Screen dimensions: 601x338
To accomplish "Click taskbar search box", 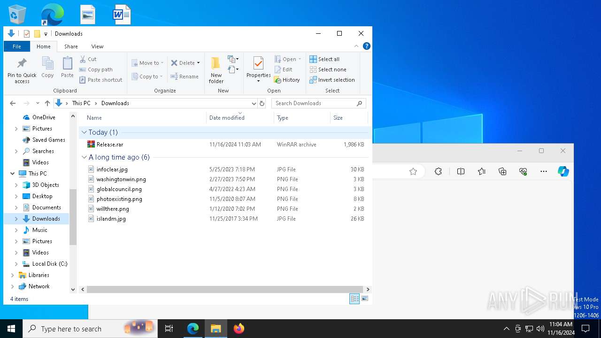I will (90, 329).
